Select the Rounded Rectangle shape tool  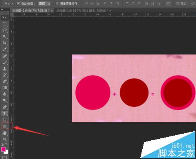(5, 126)
